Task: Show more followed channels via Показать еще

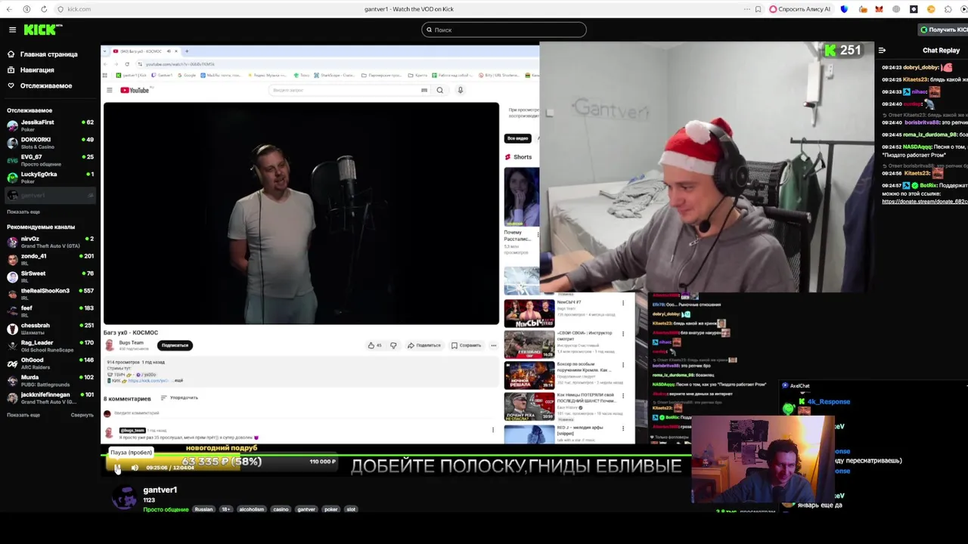Action: tap(23, 212)
